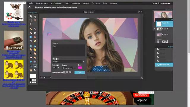190x107 pixels.
Task: Select the Новый слой history entry
Action: click(164, 65)
